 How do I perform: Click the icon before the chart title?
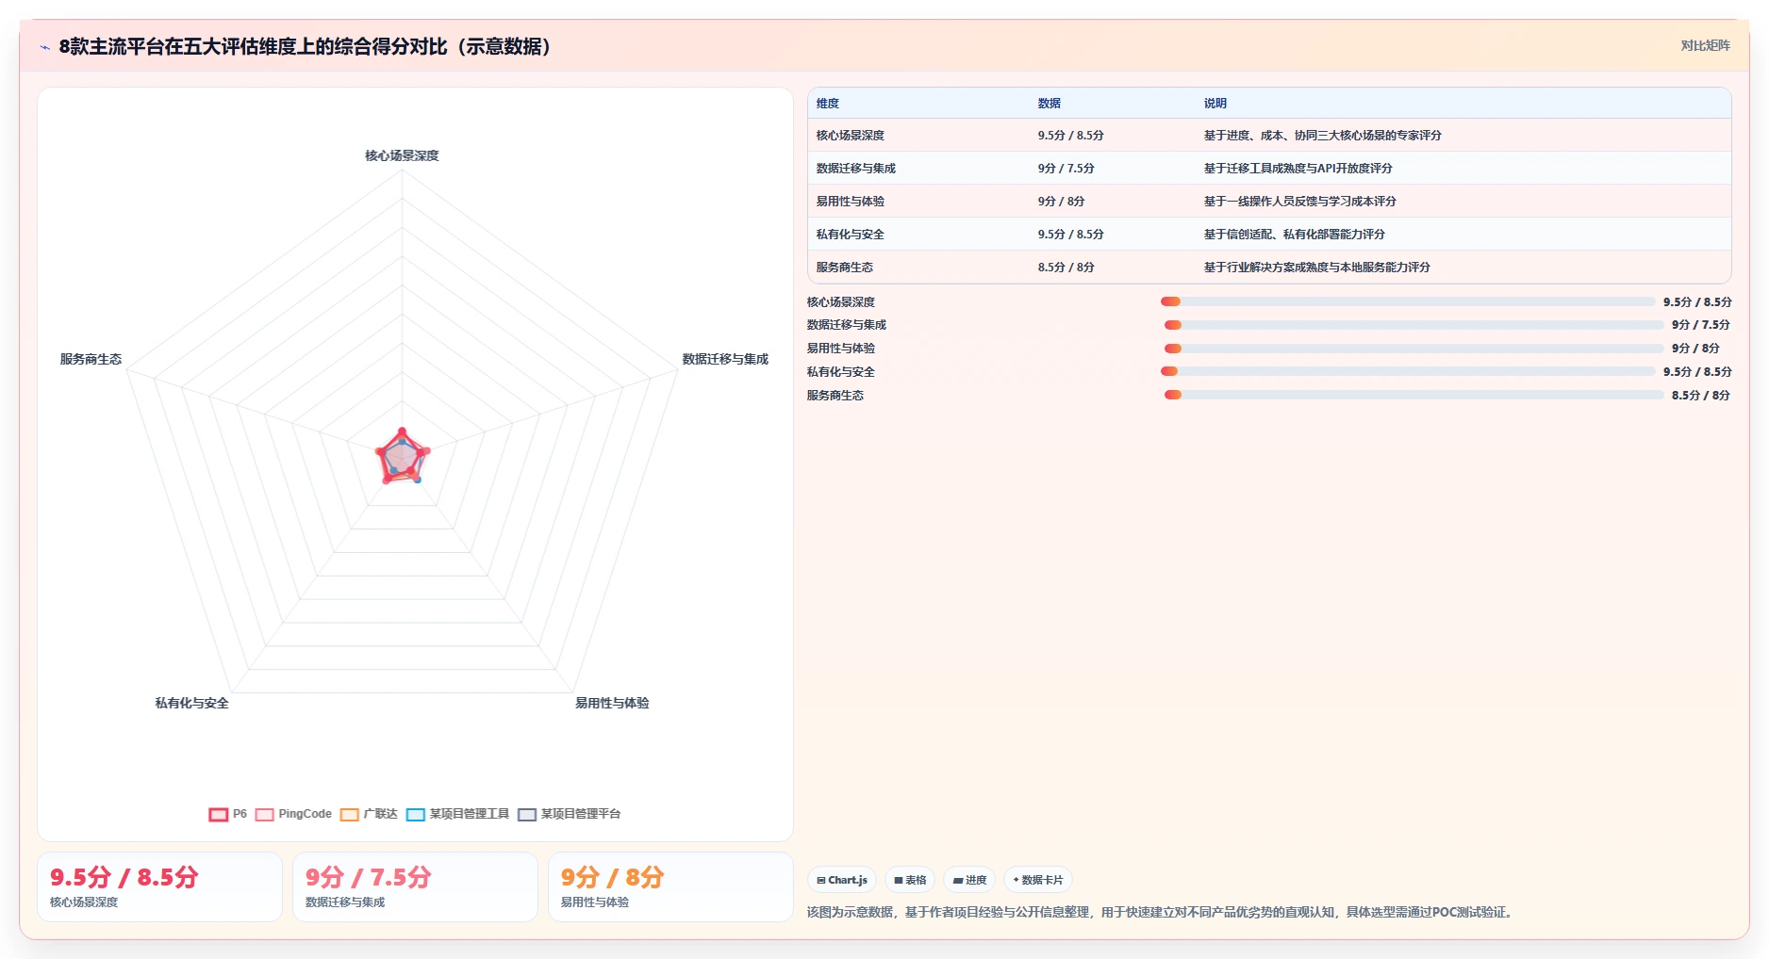[x=45, y=47]
